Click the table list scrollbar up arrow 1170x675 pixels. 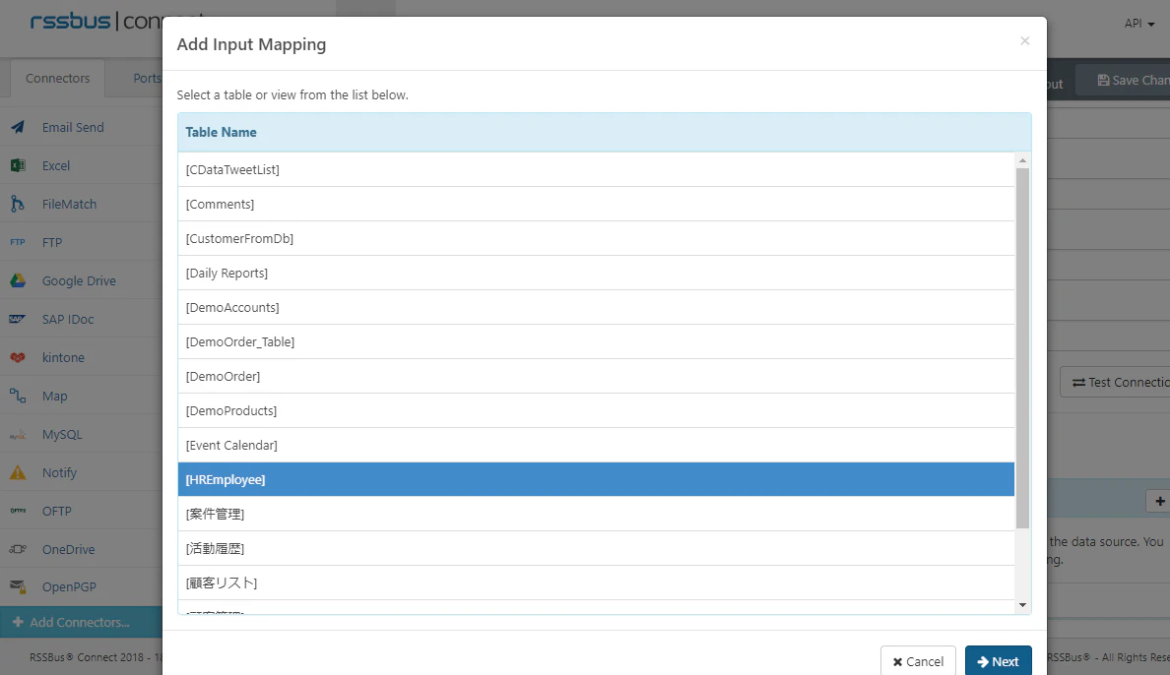1023,160
